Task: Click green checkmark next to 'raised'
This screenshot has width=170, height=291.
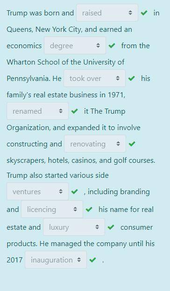Action: click(x=144, y=13)
